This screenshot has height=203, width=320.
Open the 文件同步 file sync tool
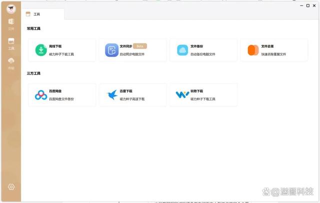[132, 50]
